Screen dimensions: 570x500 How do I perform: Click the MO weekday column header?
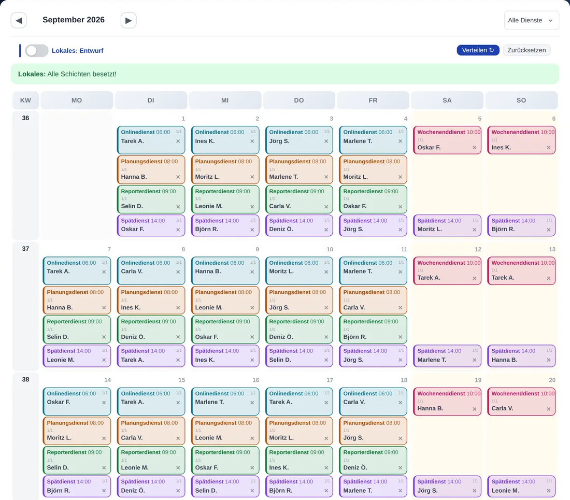[77, 101]
